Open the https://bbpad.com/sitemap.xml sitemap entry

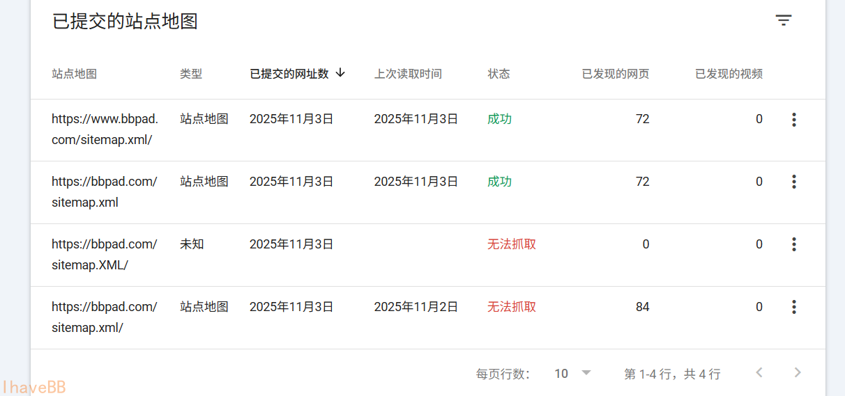[105, 192]
